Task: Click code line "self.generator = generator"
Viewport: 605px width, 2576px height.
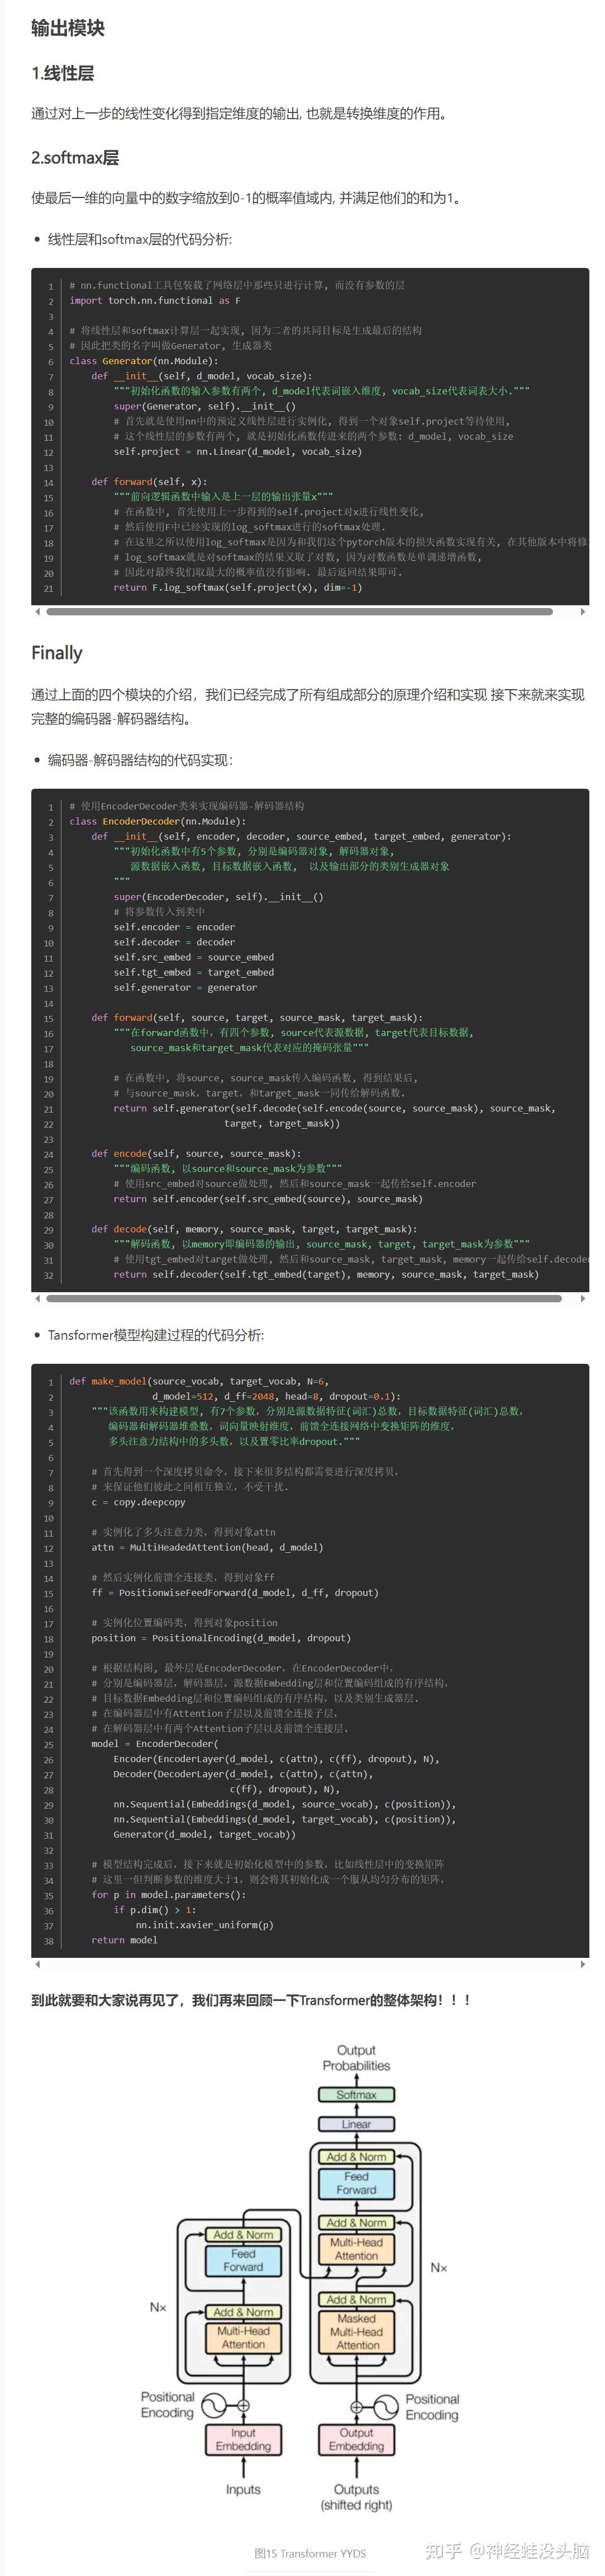Action: tap(185, 987)
